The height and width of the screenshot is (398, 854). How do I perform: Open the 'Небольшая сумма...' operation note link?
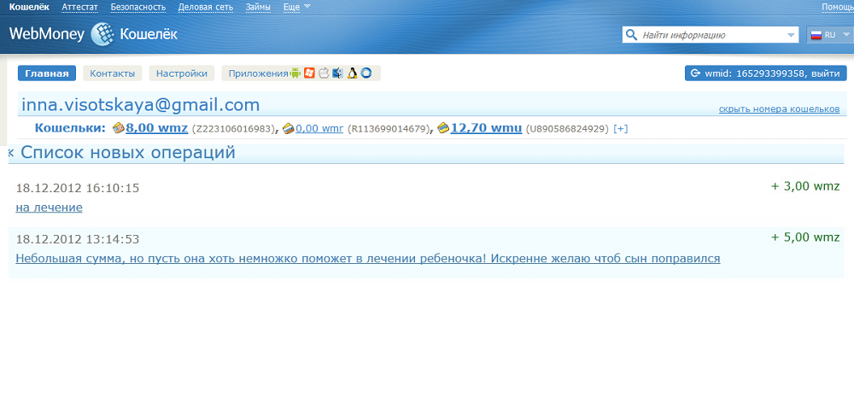(367, 259)
